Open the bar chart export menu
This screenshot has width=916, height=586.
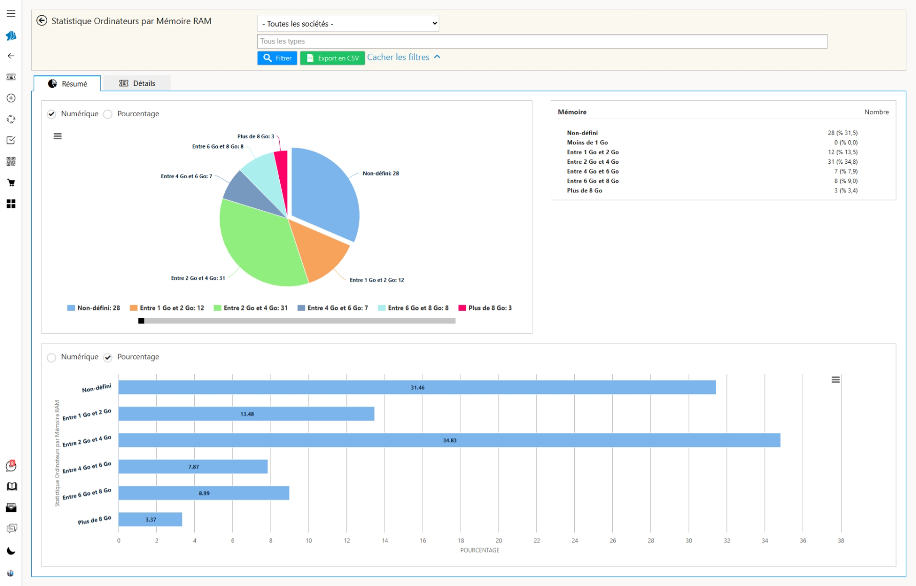click(x=836, y=380)
